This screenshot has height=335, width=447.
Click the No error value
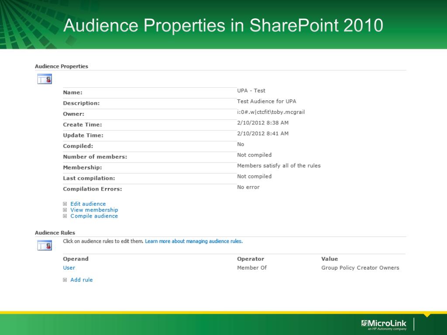(248, 187)
